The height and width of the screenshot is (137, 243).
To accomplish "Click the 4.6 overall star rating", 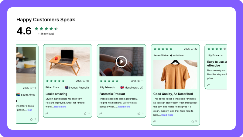I will [x=46, y=29].
